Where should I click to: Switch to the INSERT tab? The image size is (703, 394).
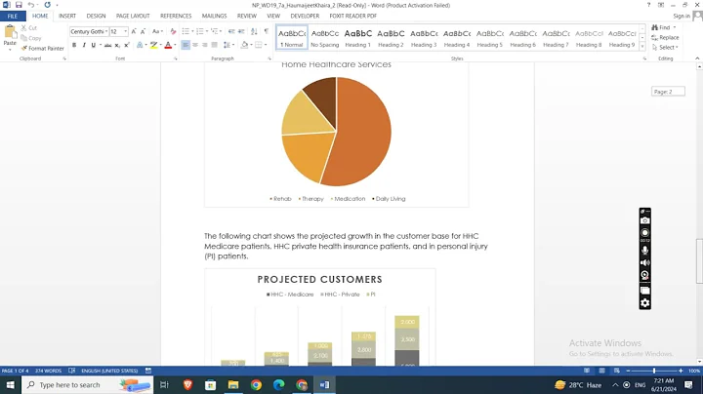click(x=67, y=17)
